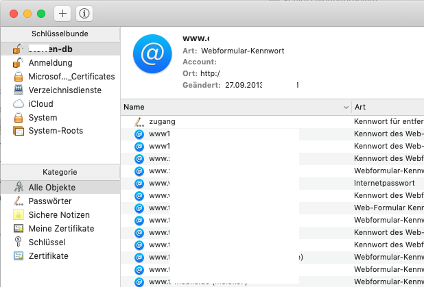
Task: Select the iCloud keychain
Action: tap(60, 103)
